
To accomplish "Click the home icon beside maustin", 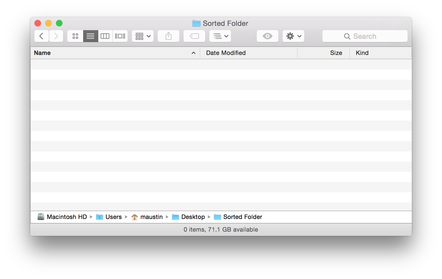I will tap(135, 217).
